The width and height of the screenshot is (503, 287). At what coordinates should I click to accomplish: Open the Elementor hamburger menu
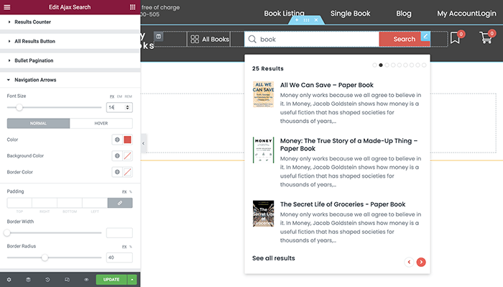click(7, 7)
